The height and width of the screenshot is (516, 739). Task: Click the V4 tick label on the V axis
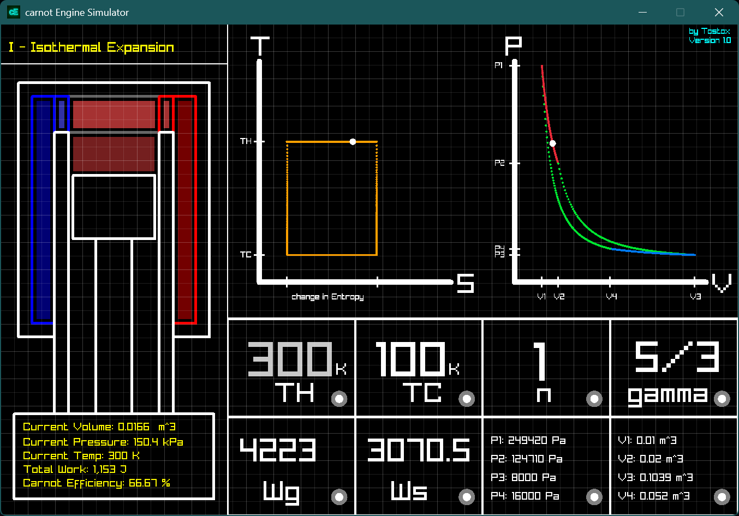[612, 297]
